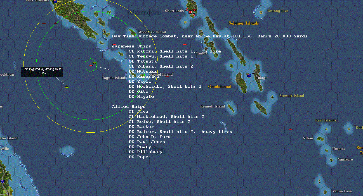This screenshot has height=196, width=363.
Task: Click the Allied Ships heading
Action: coord(129,107)
